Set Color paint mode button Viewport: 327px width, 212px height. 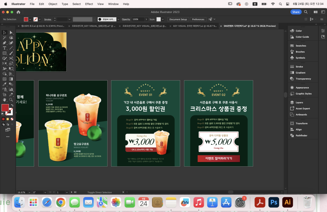pyautogui.click(x=3, y=119)
